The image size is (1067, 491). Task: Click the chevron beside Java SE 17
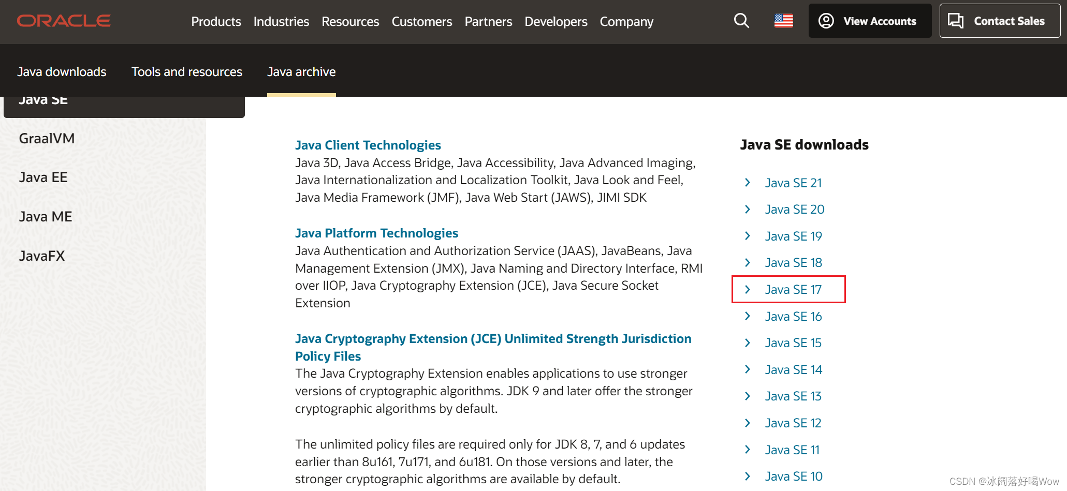748,289
